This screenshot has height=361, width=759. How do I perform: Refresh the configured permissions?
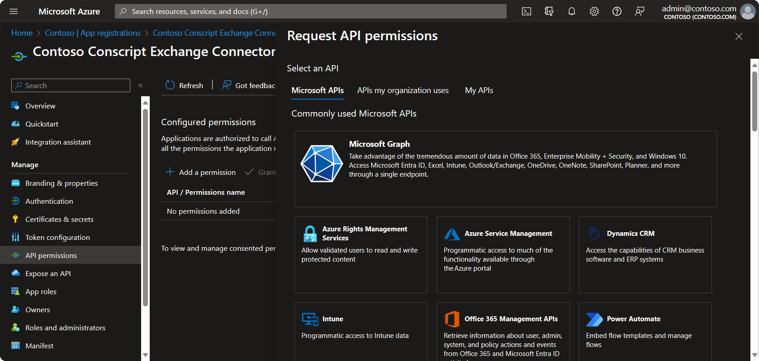(185, 85)
